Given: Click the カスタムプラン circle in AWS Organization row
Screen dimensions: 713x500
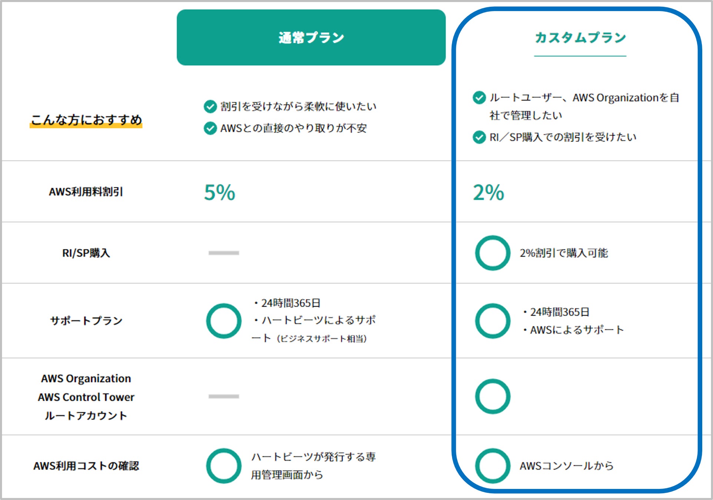Looking at the screenshot, I should (x=493, y=396).
